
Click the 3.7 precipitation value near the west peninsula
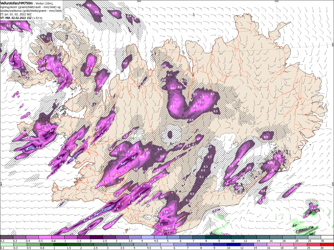pyautogui.click(x=52, y=130)
